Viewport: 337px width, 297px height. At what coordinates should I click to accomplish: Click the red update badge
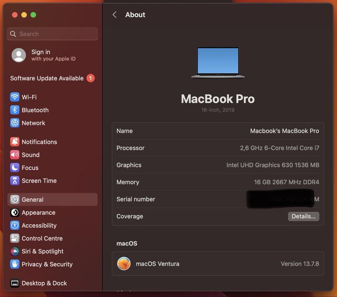pyautogui.click(x=91, y=78)
